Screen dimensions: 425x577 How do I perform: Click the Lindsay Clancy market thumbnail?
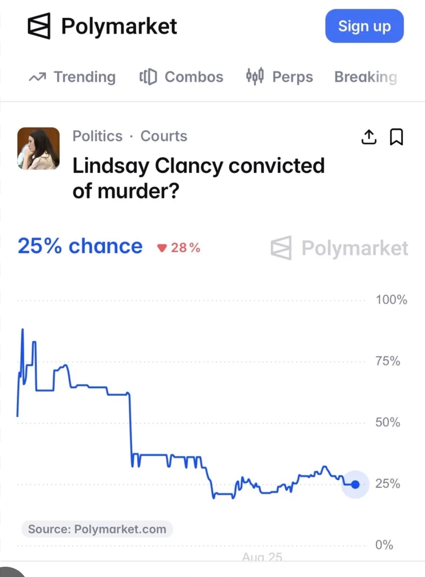38,148
